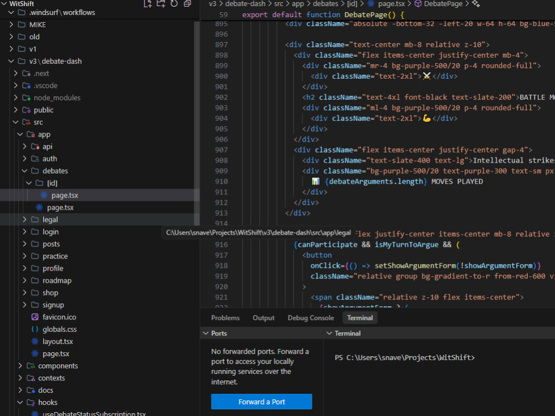Select the Terminal tab
This screenshot has width=555, height=416.
click(x=360, y=318)
